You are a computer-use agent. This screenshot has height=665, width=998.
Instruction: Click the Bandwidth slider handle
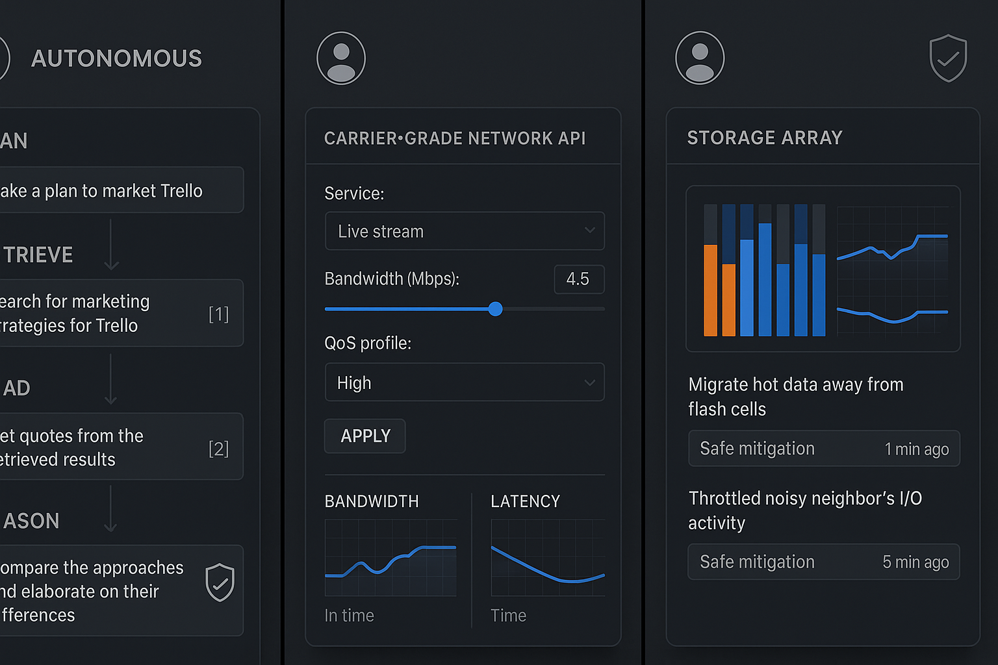pyautogui.click(x=495, y=309)
